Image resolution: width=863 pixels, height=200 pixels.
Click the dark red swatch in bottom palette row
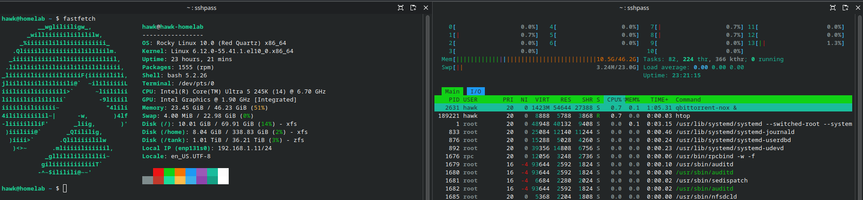coord(158,180)
